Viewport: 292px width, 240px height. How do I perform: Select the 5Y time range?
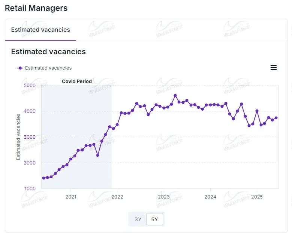coord(154,219)
